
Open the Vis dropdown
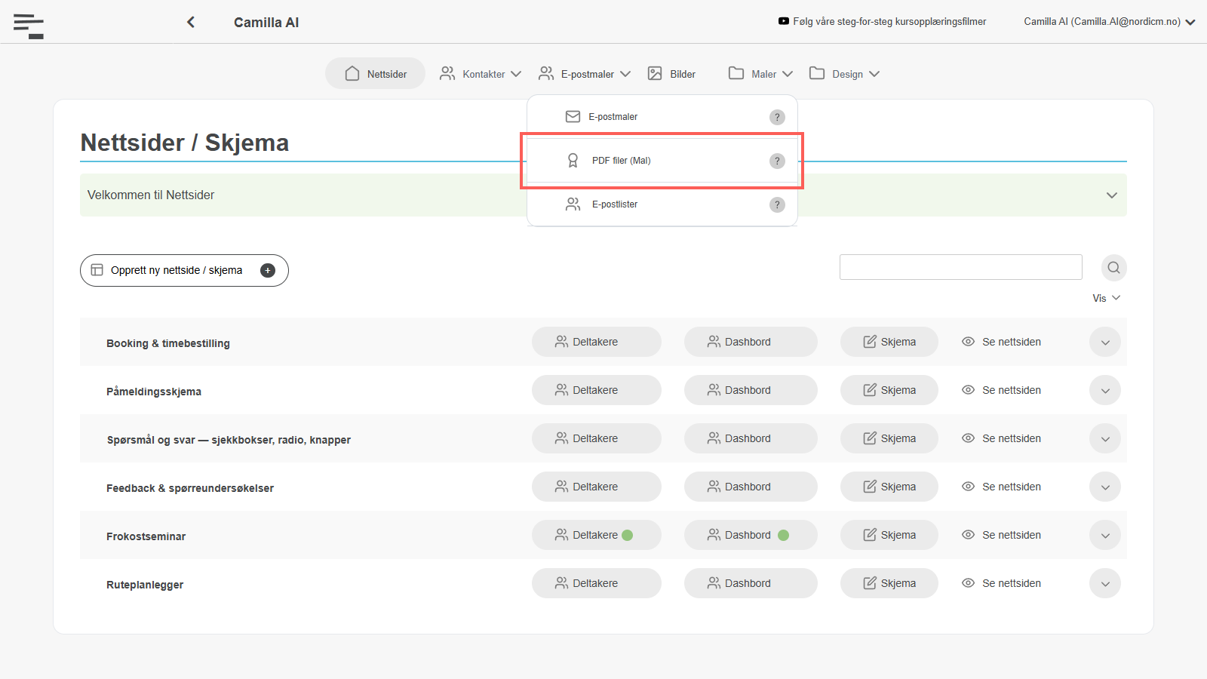point(1106,298)
